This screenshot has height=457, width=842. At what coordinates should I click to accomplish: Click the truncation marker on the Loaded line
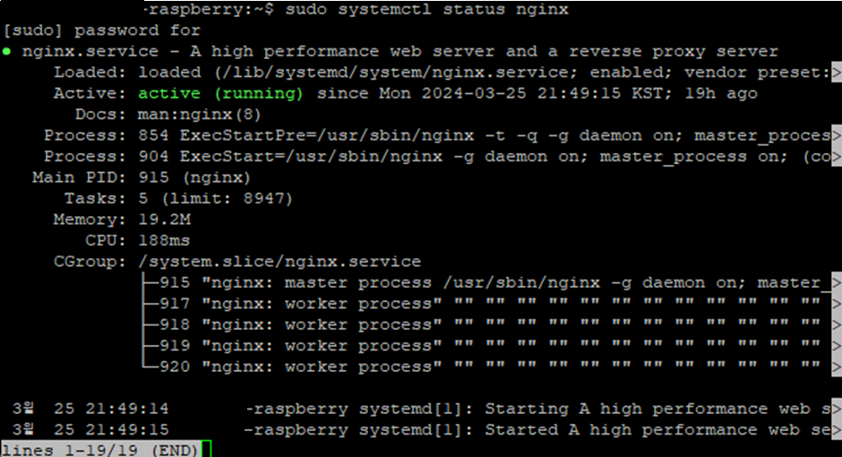[836, 73]
